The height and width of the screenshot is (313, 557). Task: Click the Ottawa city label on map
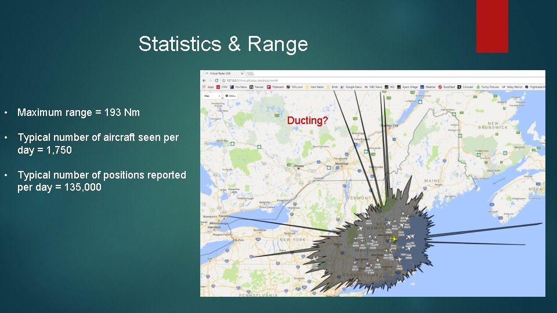coord(298,166)
